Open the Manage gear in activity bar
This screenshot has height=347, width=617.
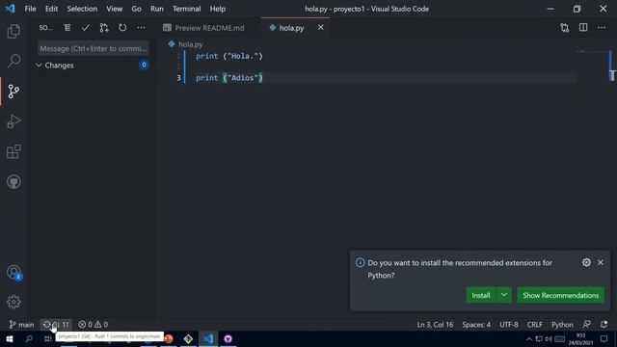[x=13, y=302]
